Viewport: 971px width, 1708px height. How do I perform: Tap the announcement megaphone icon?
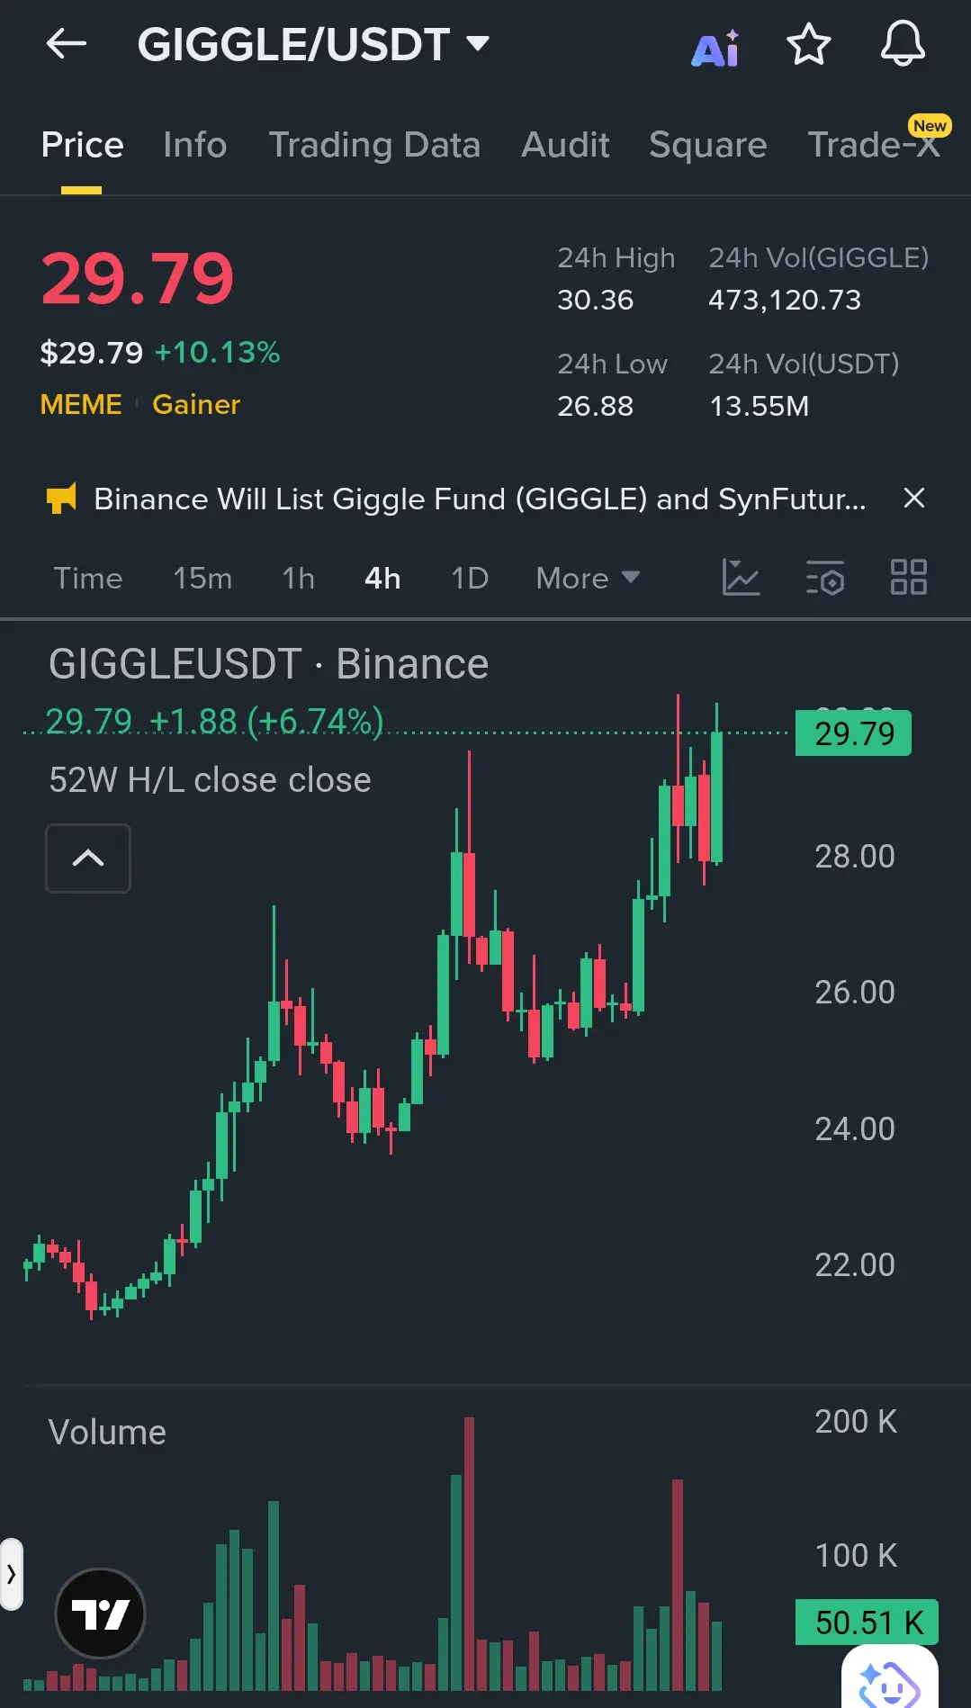(61, 498)
